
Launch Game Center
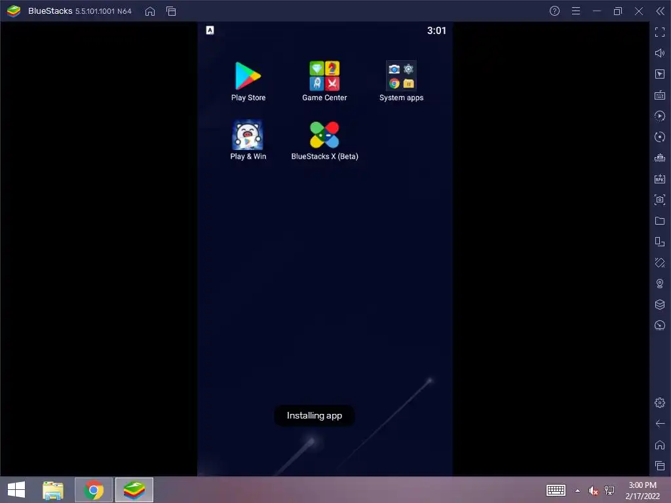pyautogui.click(x=324, y=81)
